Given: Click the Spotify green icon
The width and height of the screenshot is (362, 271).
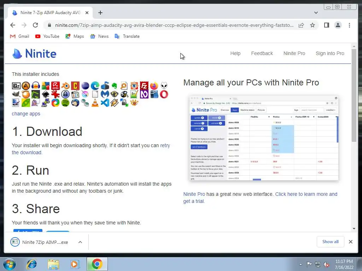Looking at the screenshot, I should 65,103.
